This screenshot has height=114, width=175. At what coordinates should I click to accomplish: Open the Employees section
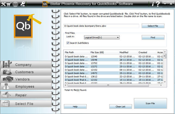[x=26, y=86]
